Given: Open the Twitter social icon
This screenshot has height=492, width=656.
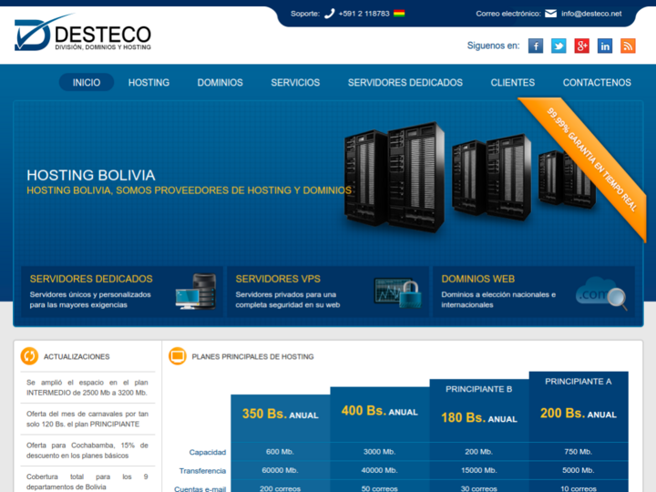Looking at the screenshot, I should (x=559, y=46).
